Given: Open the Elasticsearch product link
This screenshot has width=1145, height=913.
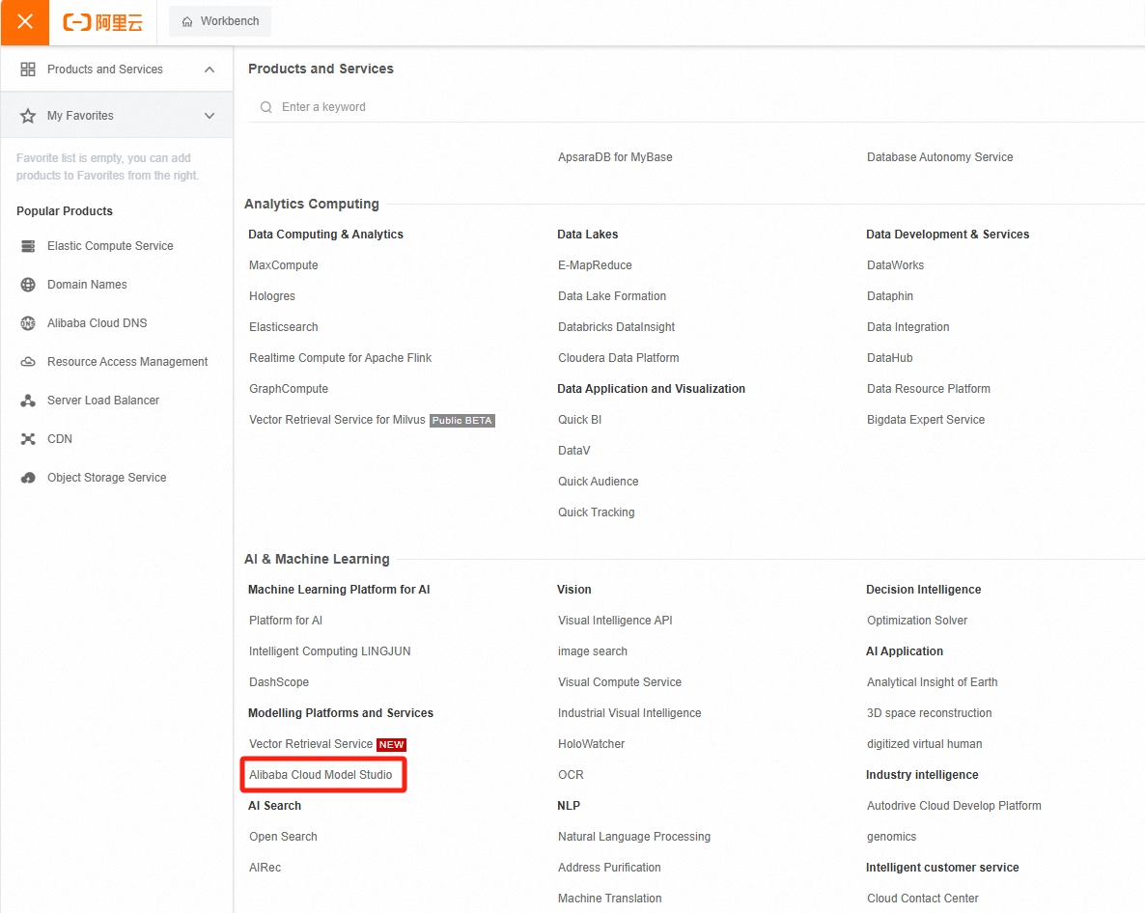Looking at the screenshot, I should pos(283,327).
